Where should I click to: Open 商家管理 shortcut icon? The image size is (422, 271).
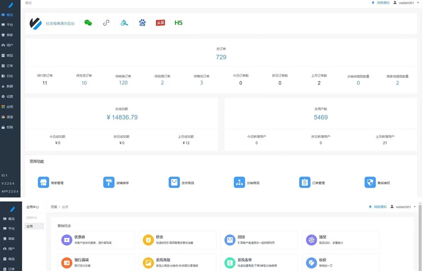coord(44,182)
